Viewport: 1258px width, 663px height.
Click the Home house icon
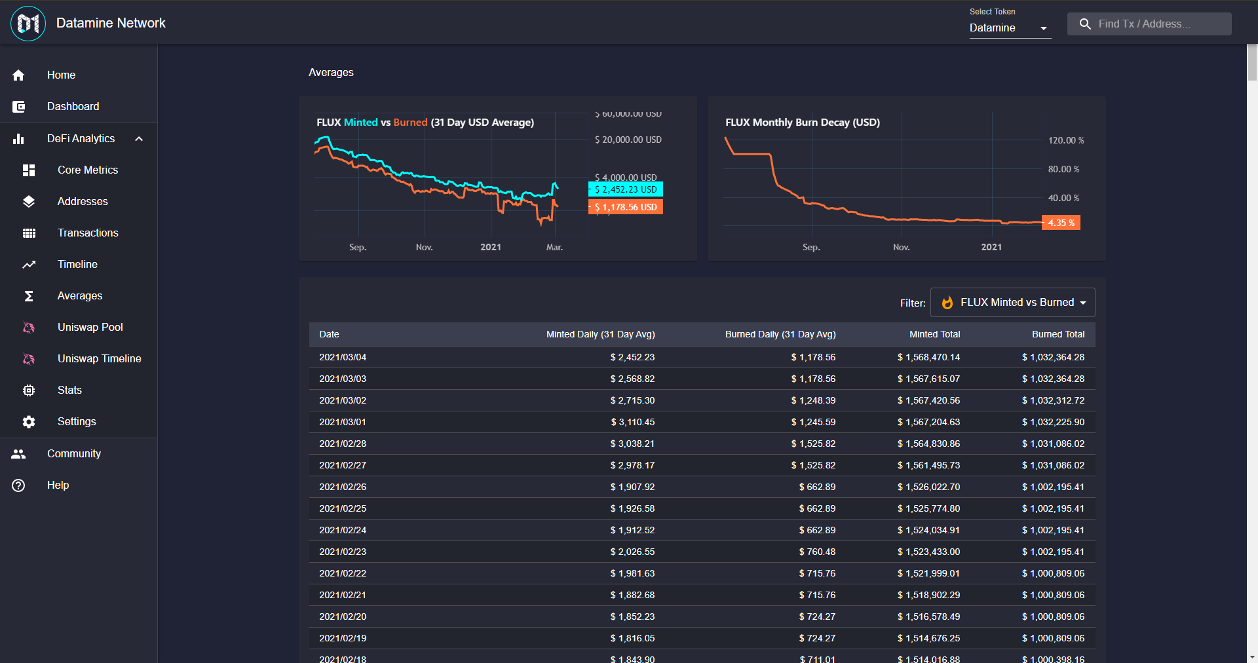(18, 75)
